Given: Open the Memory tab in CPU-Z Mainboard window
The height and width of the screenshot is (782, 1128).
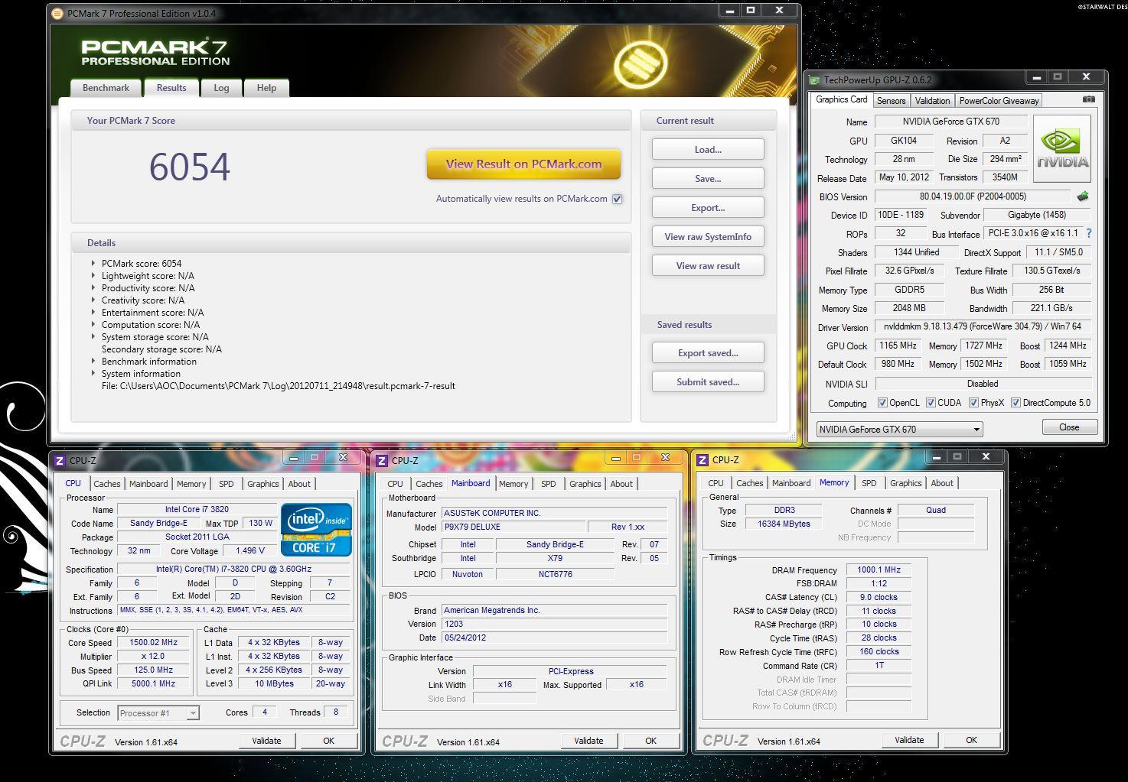Looking at the screenshot, I should [513, 484].
